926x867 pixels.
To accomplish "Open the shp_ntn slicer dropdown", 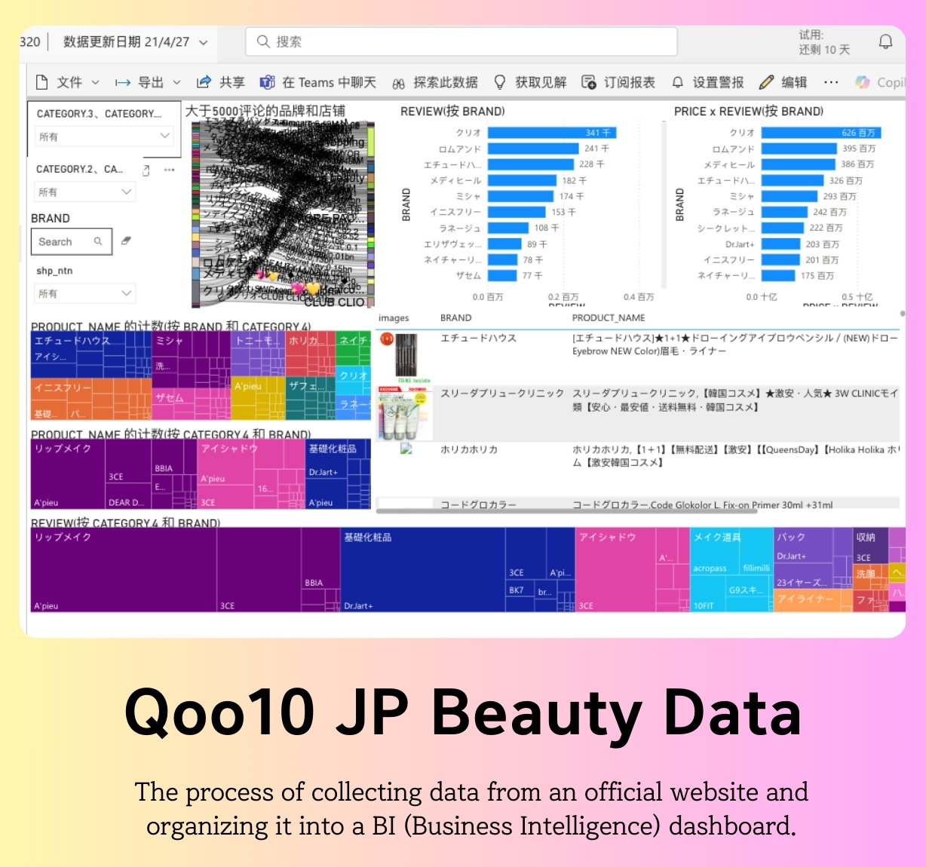I will pyautogui.click(x=85, y=293).
